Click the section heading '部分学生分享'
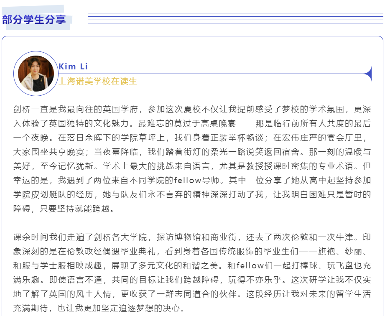 (x=34, y=20)
